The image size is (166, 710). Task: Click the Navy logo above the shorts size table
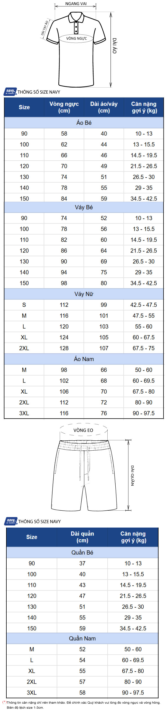click(x=11, y=521)
